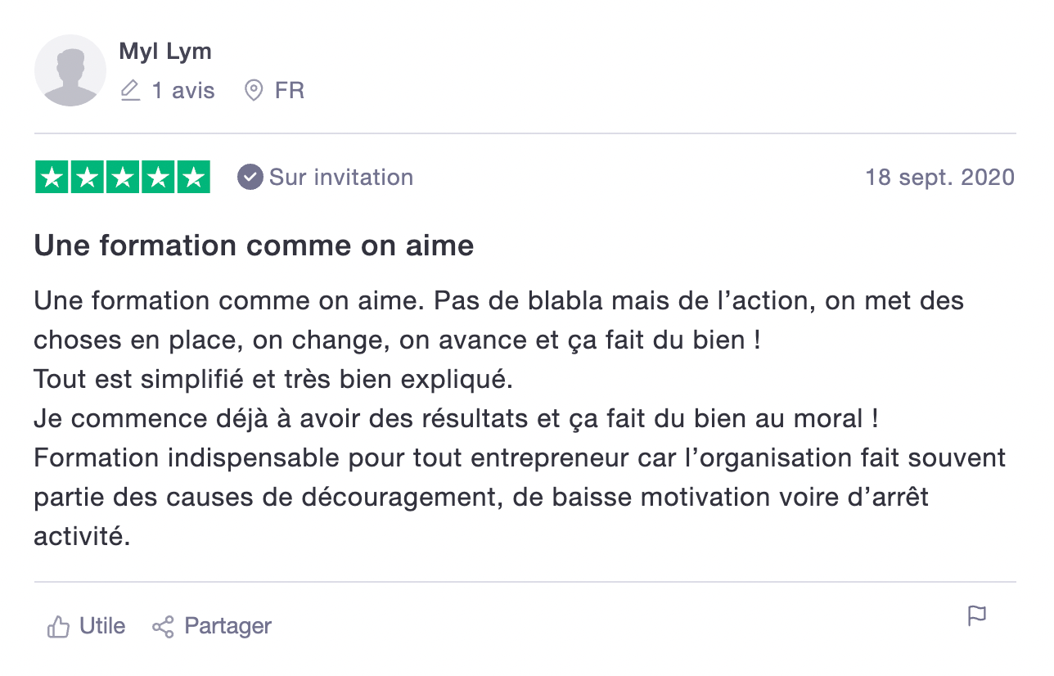Open the Myl Lym reviewer profile name

[165, 52]
